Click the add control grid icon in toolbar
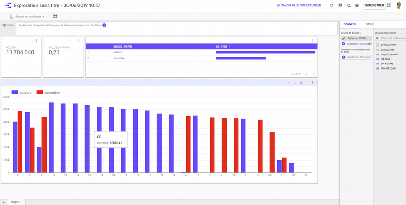Screen dimensions: 406x205 (x=55, y=16)
